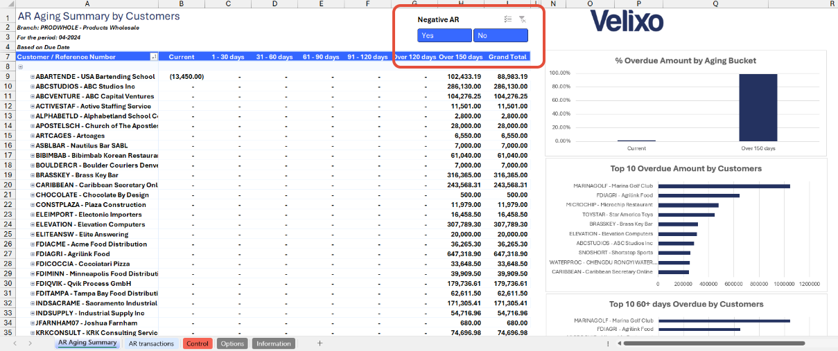Expand the KRKCONSULT customer row
The image size is (838, 351).
(x=33, y=333)
